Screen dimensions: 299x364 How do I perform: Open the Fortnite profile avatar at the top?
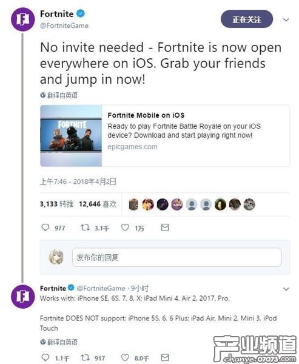[x=23, y=19]
